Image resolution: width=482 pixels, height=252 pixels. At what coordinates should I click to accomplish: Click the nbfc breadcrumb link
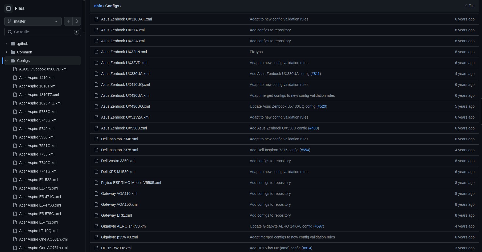tap(98, 6)
